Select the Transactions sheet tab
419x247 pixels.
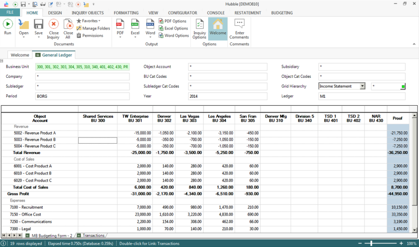[93, 236]
